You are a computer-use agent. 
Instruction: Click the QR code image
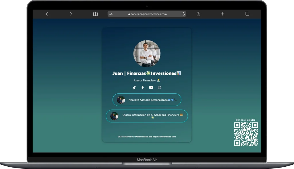point(246,134)
